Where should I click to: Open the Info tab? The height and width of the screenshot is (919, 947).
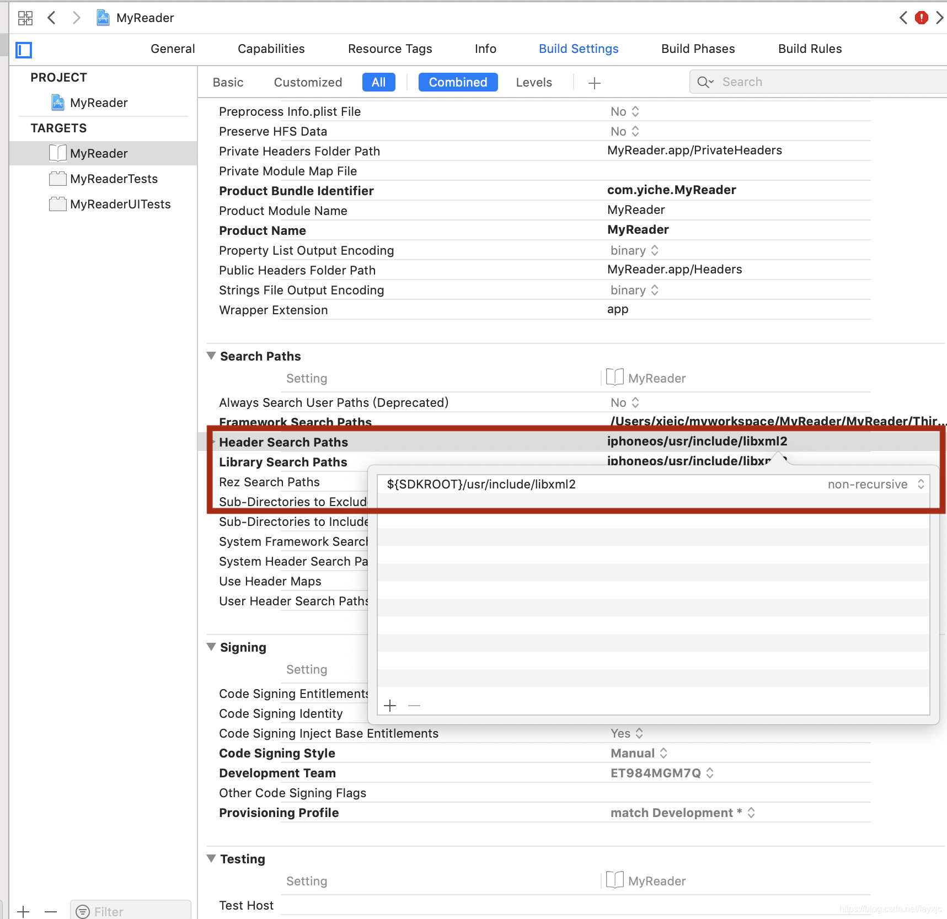pos(485,49)
